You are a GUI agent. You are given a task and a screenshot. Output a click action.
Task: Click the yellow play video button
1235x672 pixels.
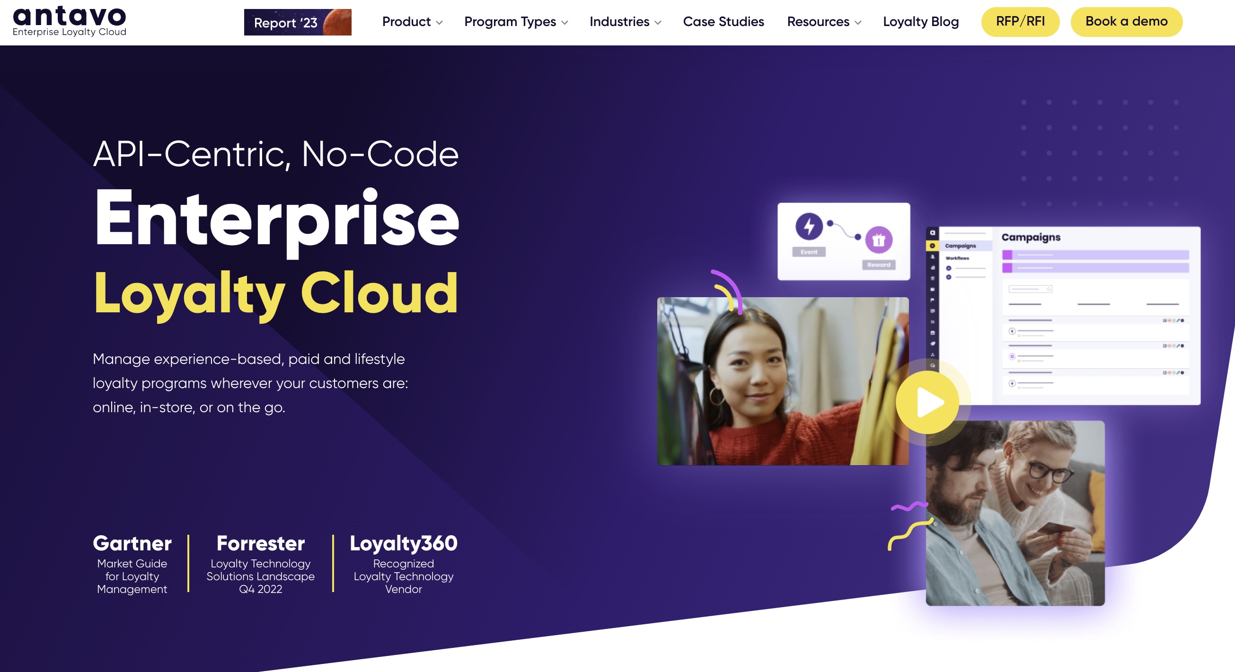point(927,403)
